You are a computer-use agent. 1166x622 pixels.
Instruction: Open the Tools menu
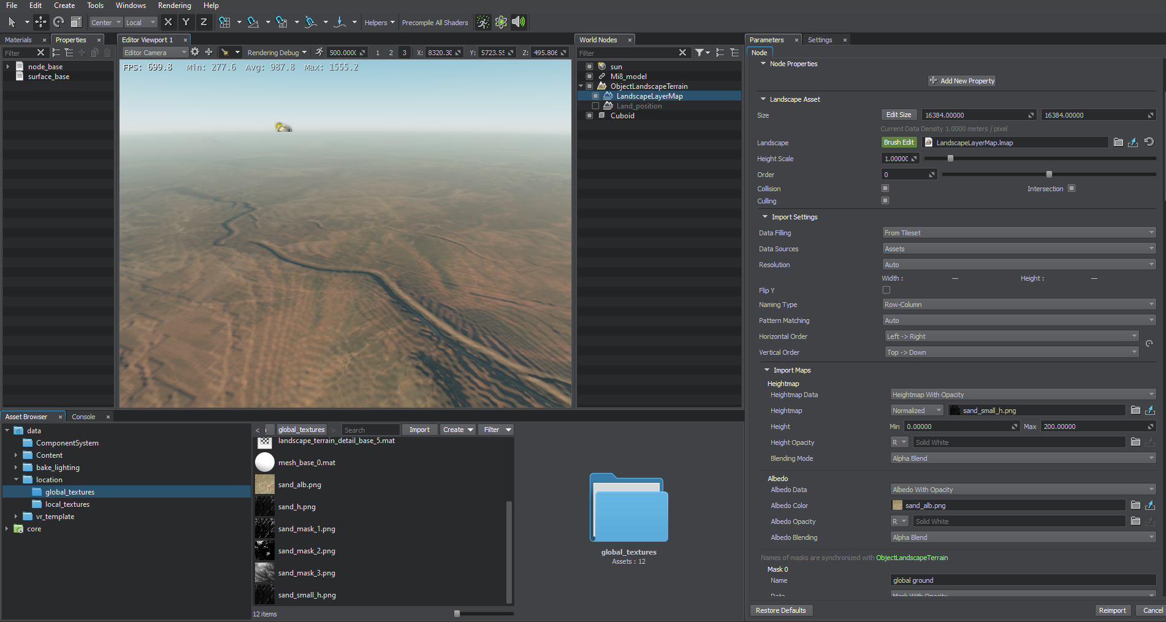[95, 6]
